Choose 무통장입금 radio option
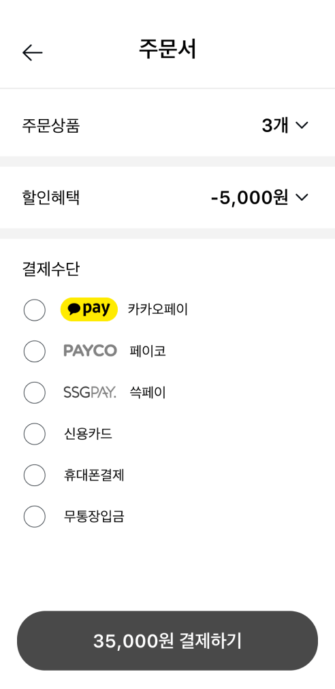 tap(34, 516)
